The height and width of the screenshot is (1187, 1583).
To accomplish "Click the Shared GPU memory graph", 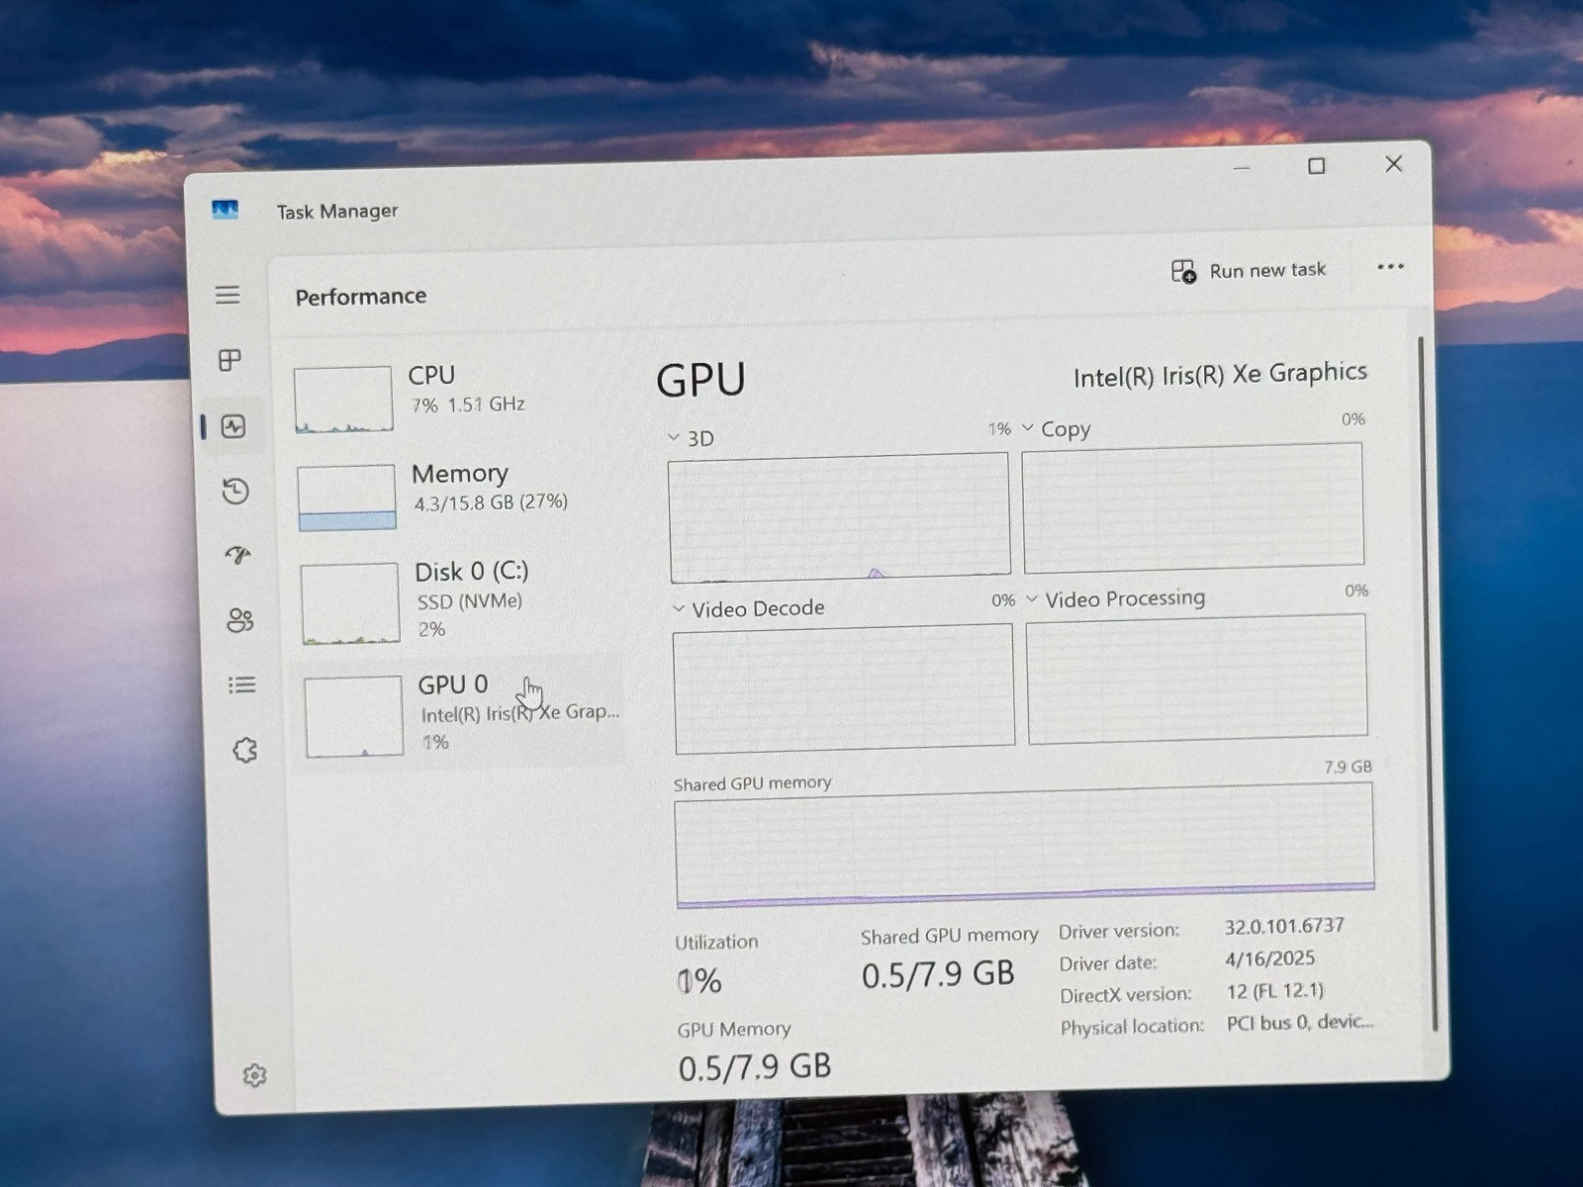I will [x=1025, y=846].
